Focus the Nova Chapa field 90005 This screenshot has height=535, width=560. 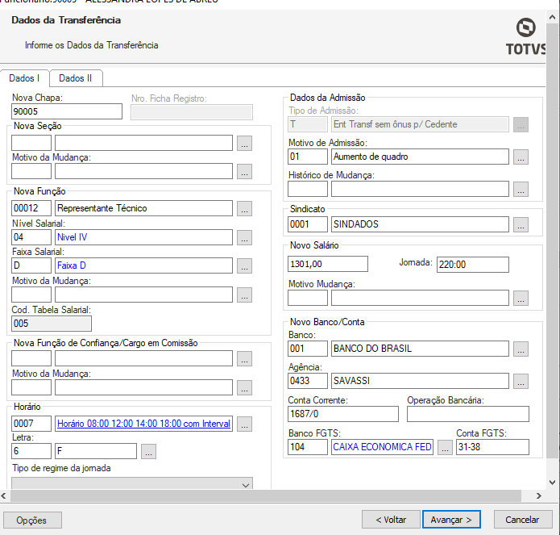click(x=67, y=111)
